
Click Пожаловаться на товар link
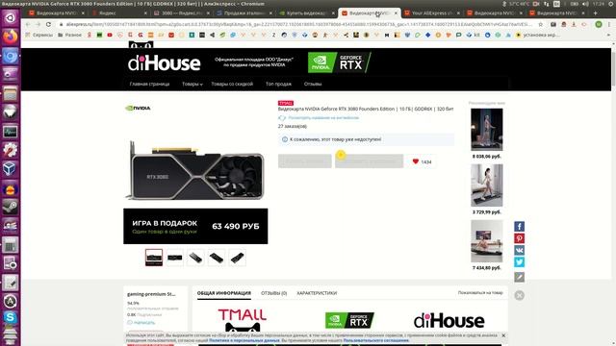click(x=480, y=292)
